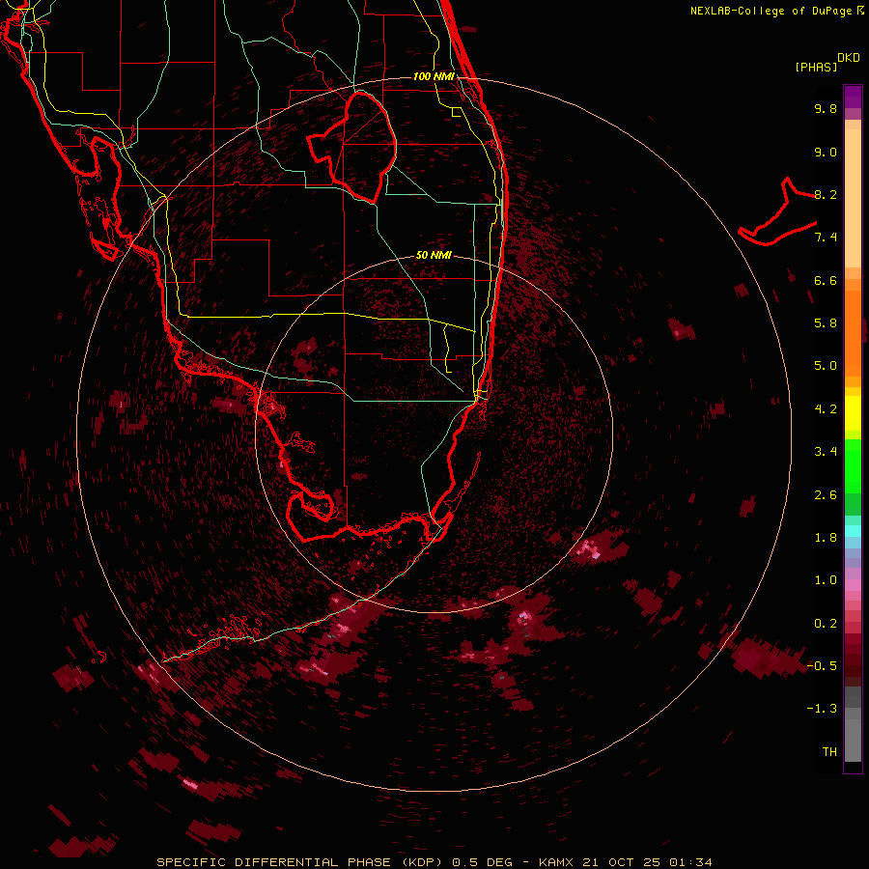The image size is (869, 869).
Task: Click the 0.5 DEG elevation text
Action: tap(482, 862)
